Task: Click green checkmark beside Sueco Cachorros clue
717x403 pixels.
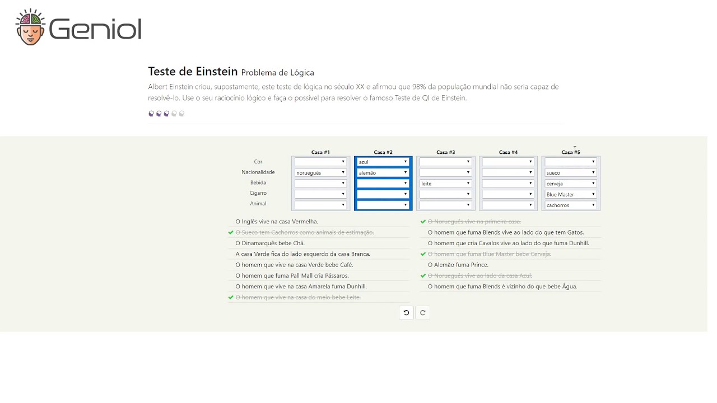Action: 231,232
